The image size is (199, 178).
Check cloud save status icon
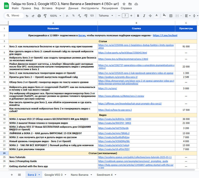click(136, 4)
